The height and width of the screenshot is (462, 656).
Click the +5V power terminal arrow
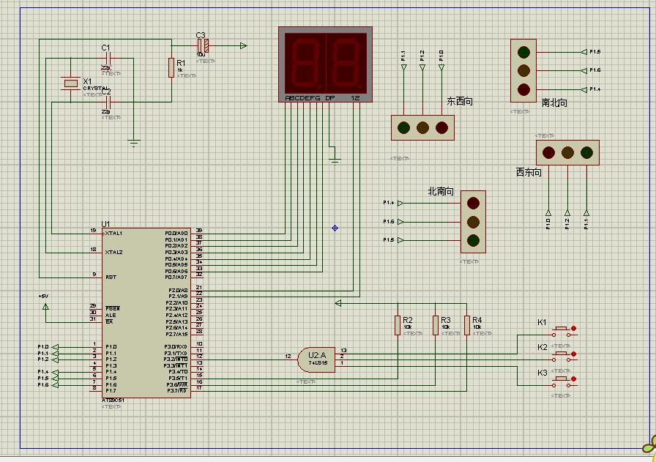45,307
